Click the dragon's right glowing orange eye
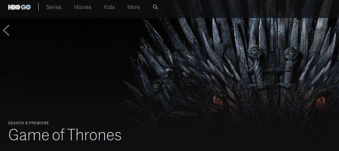The height and width of the screenshot is (151, 339). [320, 102]
